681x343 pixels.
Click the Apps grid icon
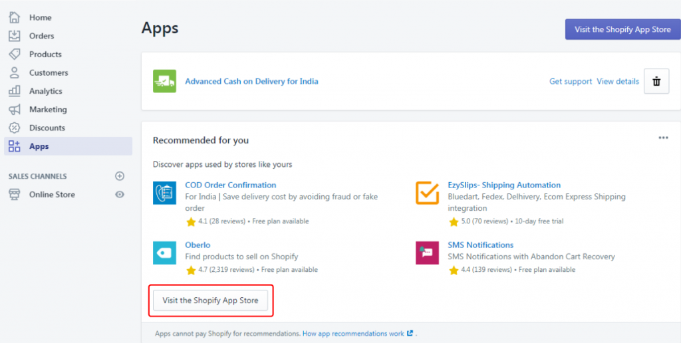tap(15, 146)
